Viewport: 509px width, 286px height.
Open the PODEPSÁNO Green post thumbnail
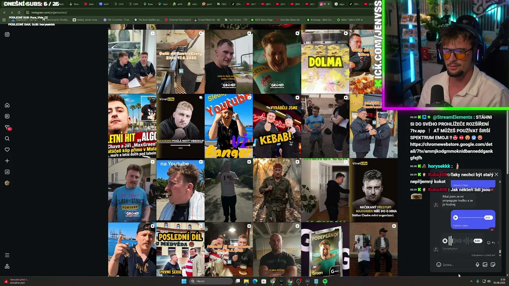tap(325, 249)
